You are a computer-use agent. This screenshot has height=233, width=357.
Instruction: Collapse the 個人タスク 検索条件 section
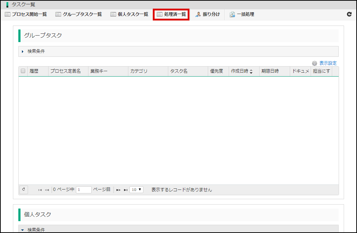23,230
